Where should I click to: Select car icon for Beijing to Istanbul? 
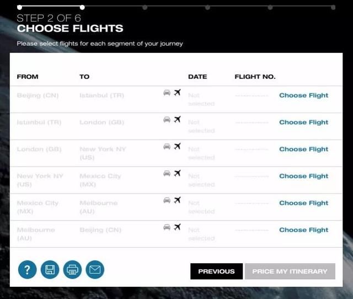pyautogui.click(x=167, y=93)
